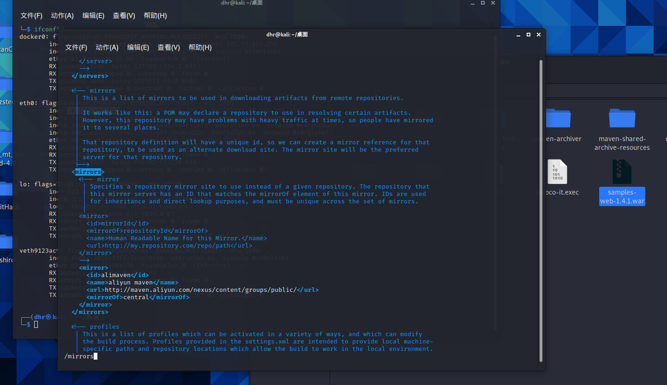Click the <id>alimaven</id> line
This screenshot has height=385, width=667.
118,275
